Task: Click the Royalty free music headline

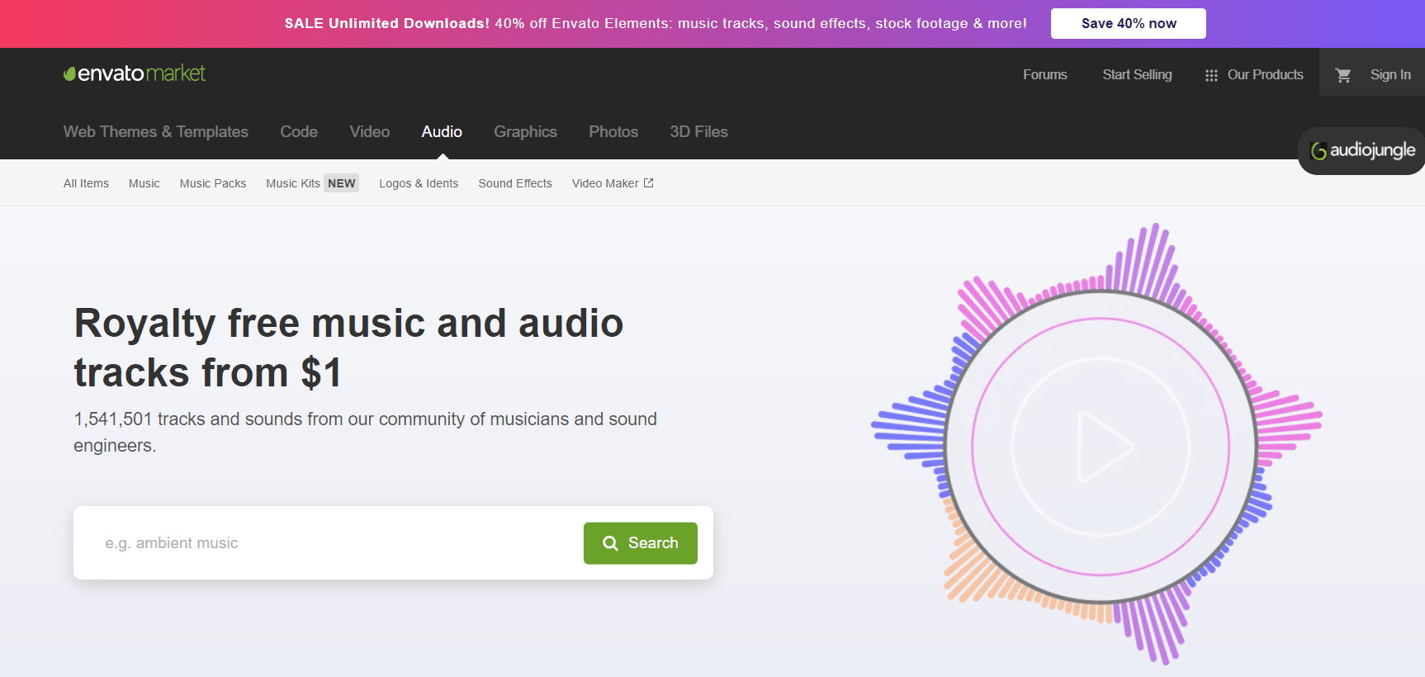Action: tap(348, 348)
